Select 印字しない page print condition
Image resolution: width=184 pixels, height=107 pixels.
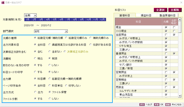66,85
